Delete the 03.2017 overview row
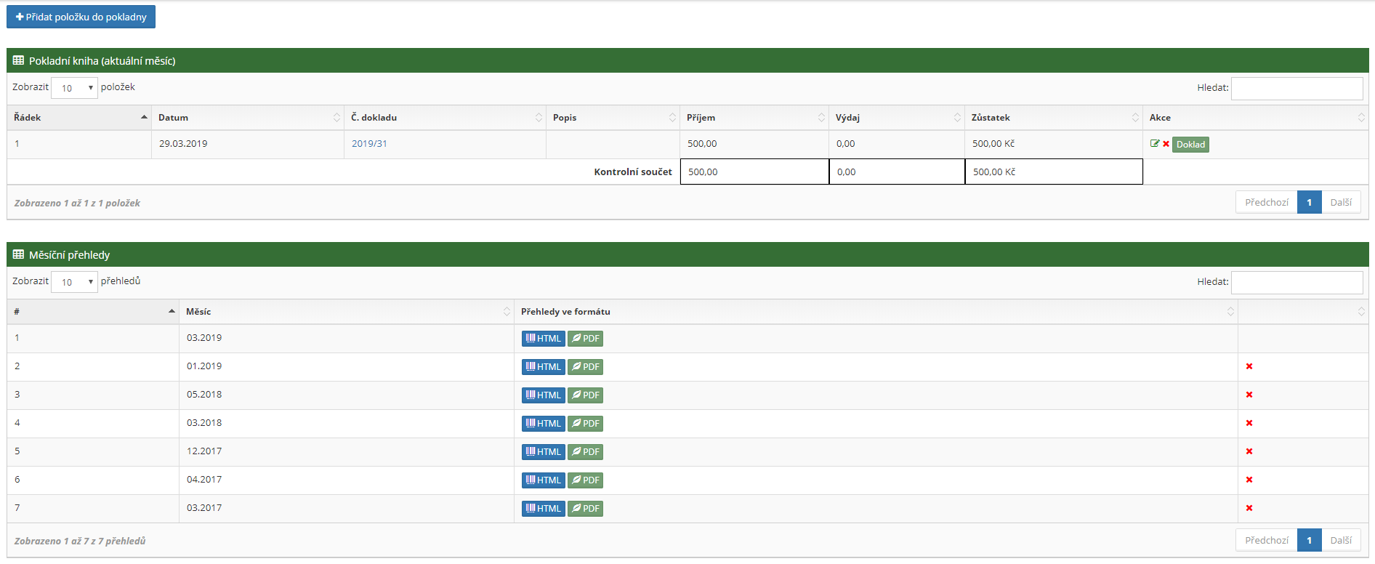 pos(1249,508)
